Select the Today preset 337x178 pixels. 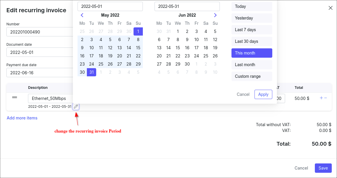pyautogui.click(x=252, y=6)
